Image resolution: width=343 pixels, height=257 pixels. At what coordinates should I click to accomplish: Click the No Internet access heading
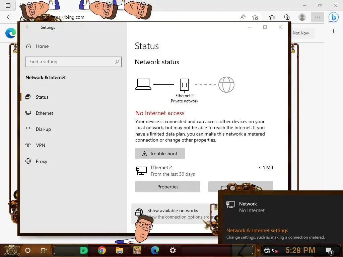(x=160, y=113)
